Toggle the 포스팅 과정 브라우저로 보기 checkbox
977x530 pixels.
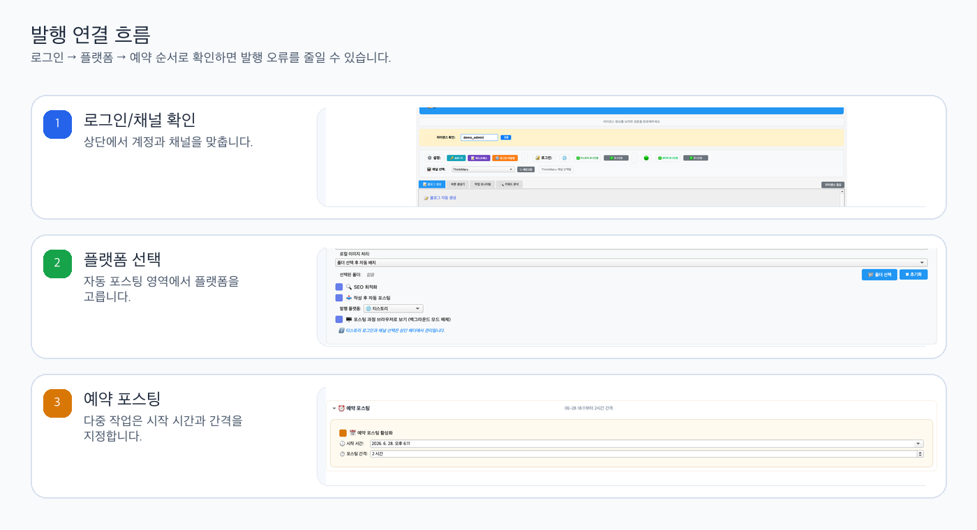click(x=339, y=319)
